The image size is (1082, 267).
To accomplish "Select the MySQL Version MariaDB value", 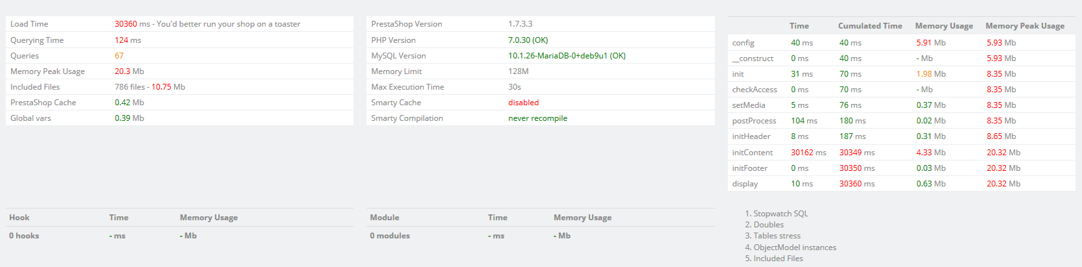I will (x=566, y=56).
